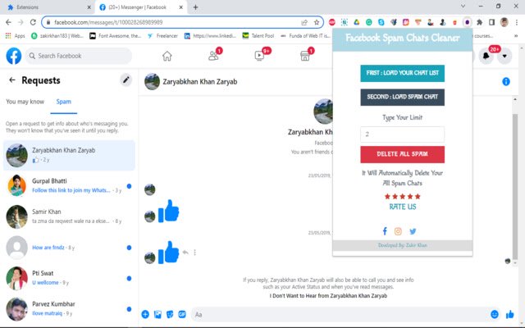Open the Apps bookmark shortcut

tap(16, 36)
